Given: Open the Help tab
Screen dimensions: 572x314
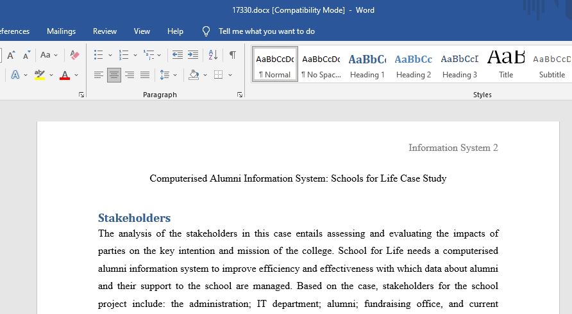Looking at the screenshot, I should coord(175,31).
